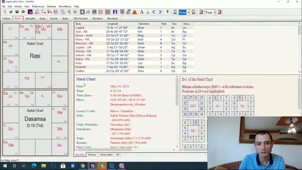
Task: Open the File menu
Action: [4, 6]
